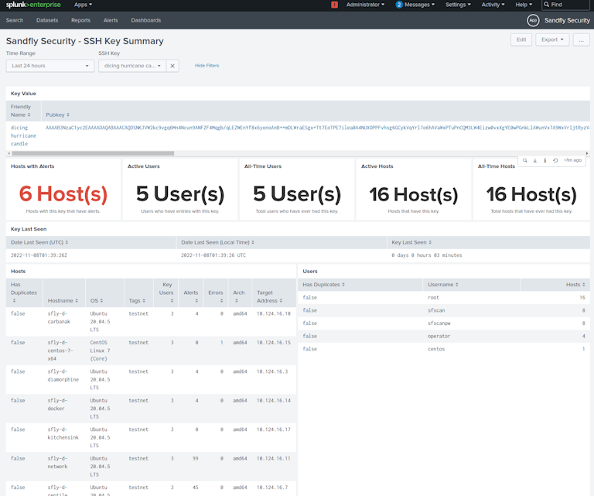Viewport: 594px width, 496px height.
Task: Open the more options ellipsis button
Action: 581,39
